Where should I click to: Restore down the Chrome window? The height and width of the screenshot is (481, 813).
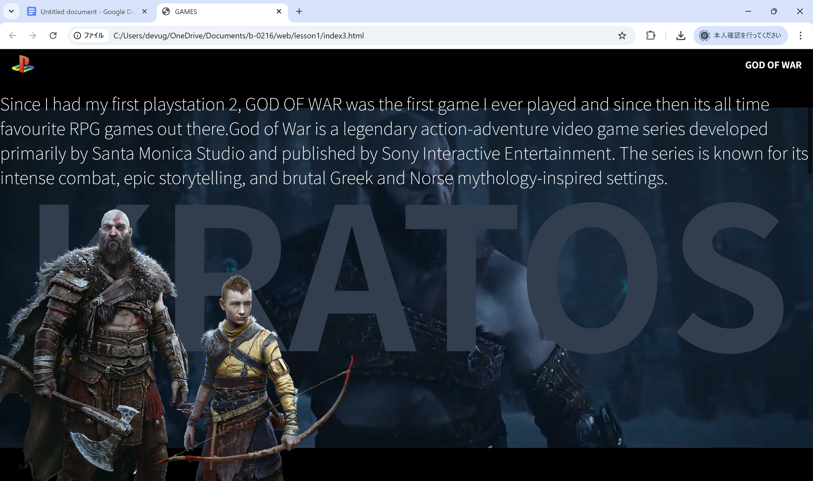pos(774,11)
